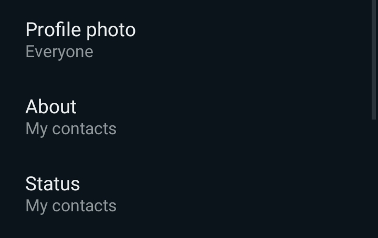Change who can see Status updates
This screenshot has height=238, width=378.
tap(186, 194)
